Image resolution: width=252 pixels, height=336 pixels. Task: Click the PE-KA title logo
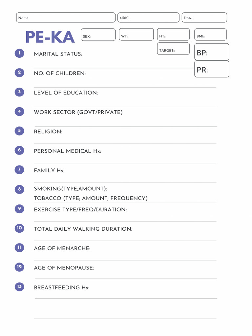click(x=50, y=37)
